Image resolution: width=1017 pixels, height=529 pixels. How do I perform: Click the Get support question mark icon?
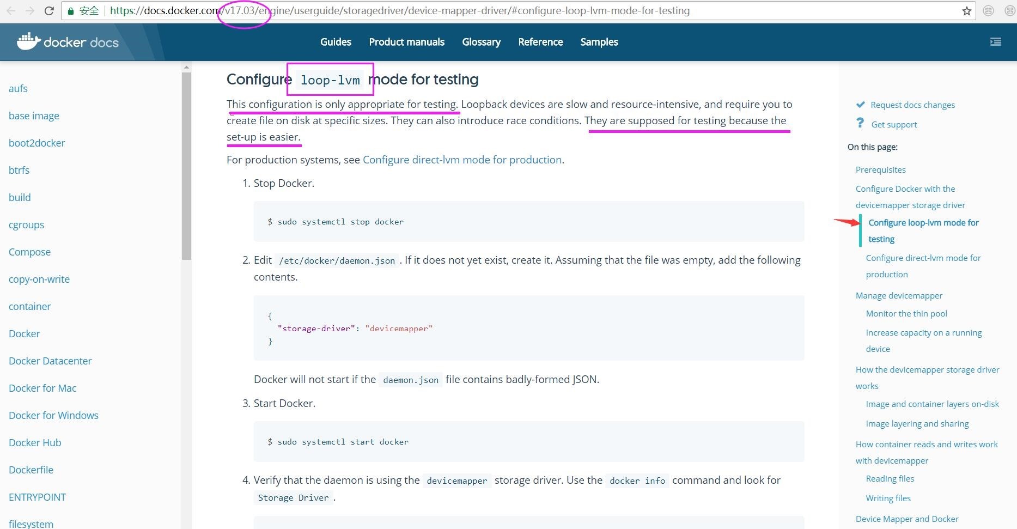click(x=860, y=123)
